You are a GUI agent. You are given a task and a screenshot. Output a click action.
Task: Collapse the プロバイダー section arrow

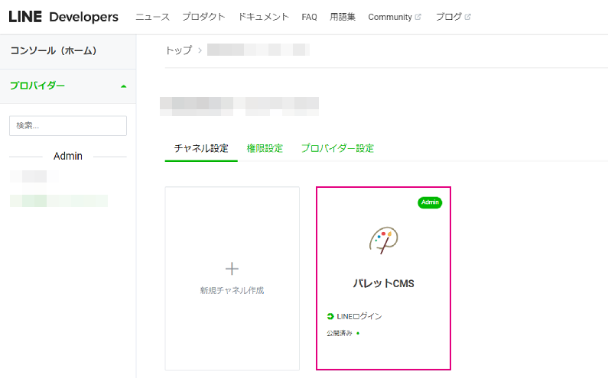(x=124, y=86)
